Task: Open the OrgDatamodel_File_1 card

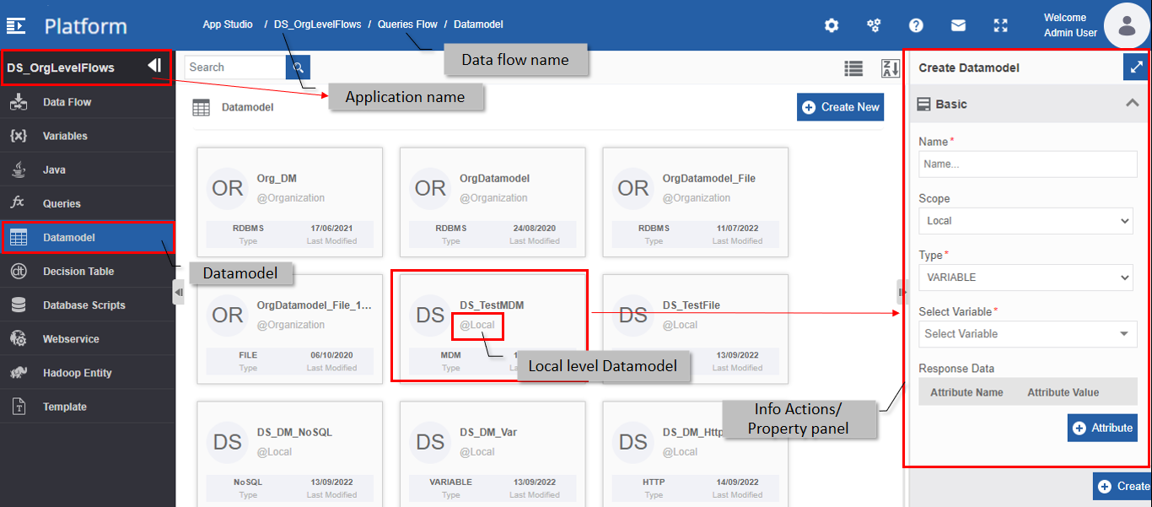Action: tap(289, 329)
